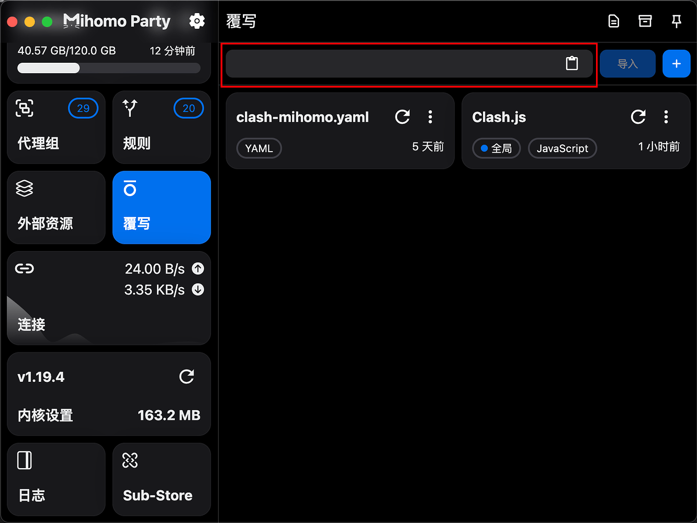Viewport: 697px width, 523px height.
Task: Click the 1 小时前 timestamp
Action: (659, 147)
